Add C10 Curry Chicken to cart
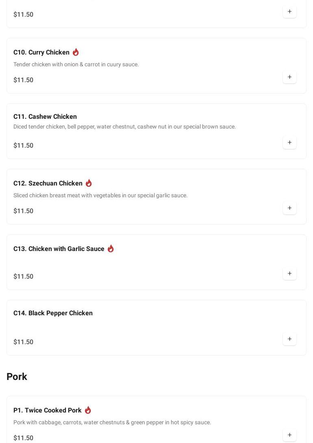The height and width of the screenshot is (443, 313). point(289,77)
